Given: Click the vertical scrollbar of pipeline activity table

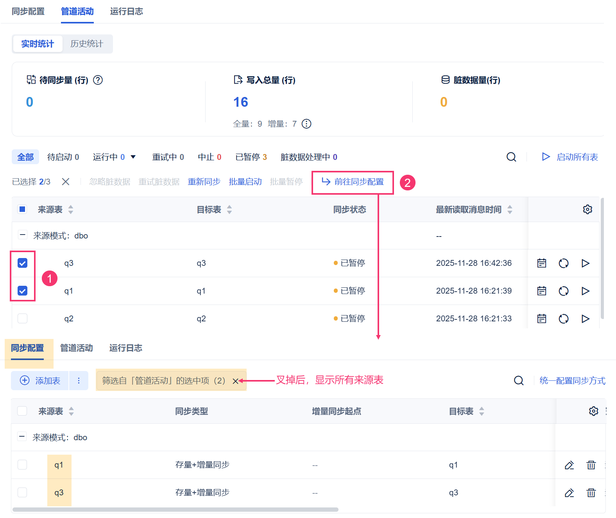Looking at the screenshot, I should tap(602, 258).
